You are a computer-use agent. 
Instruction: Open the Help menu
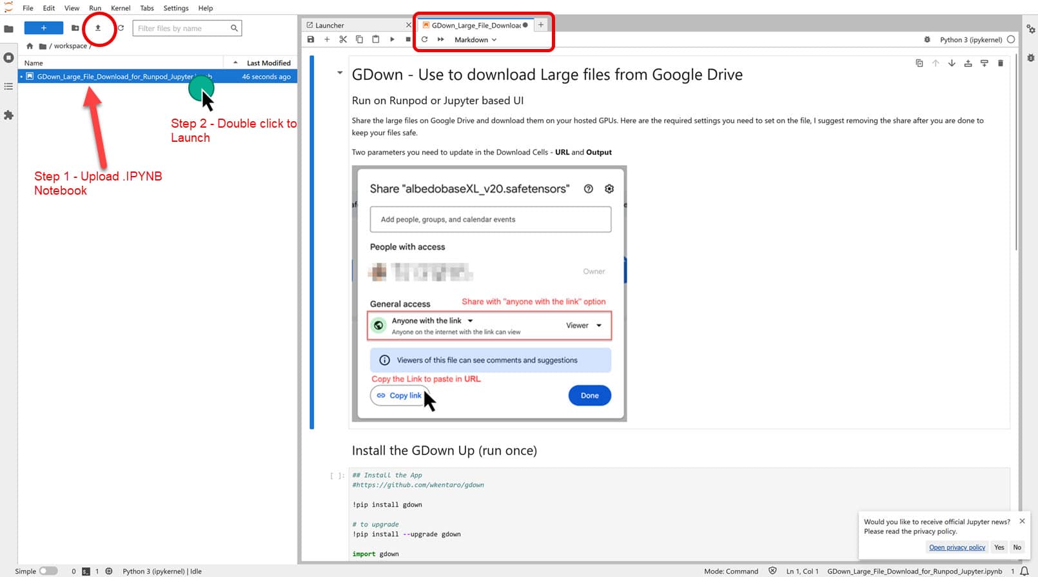206,8
